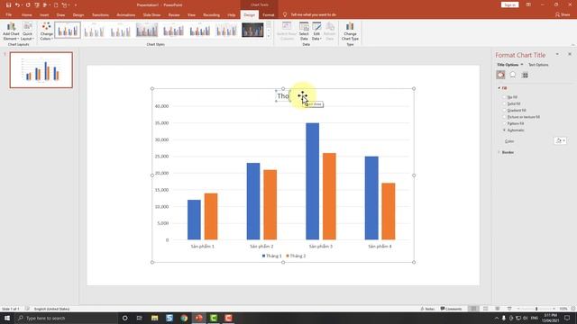The width and height of the screenshot is (577, 324).
Task: Switch to Reading view icon
Action: pos(497,309)
